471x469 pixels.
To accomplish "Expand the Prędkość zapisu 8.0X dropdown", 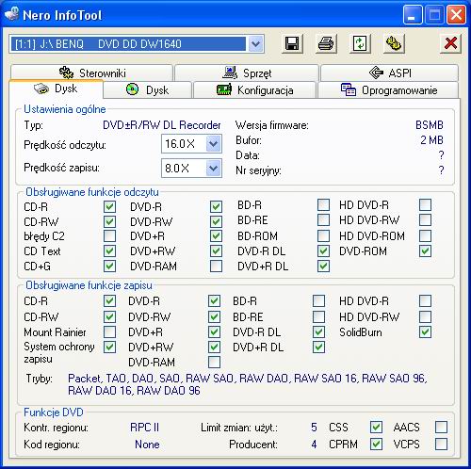I will click(x=214, y=169).
